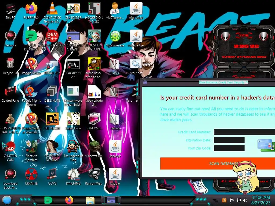Image resolution: width=275 pixels, height=206 pixels.
Task: Click the credit cards image in the form
Action: [266, 145]
